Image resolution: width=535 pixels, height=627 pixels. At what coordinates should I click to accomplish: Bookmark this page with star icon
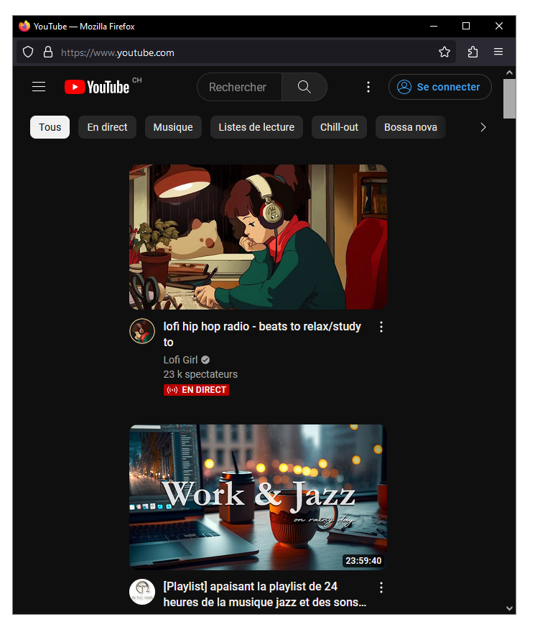(x=445, y=52)
